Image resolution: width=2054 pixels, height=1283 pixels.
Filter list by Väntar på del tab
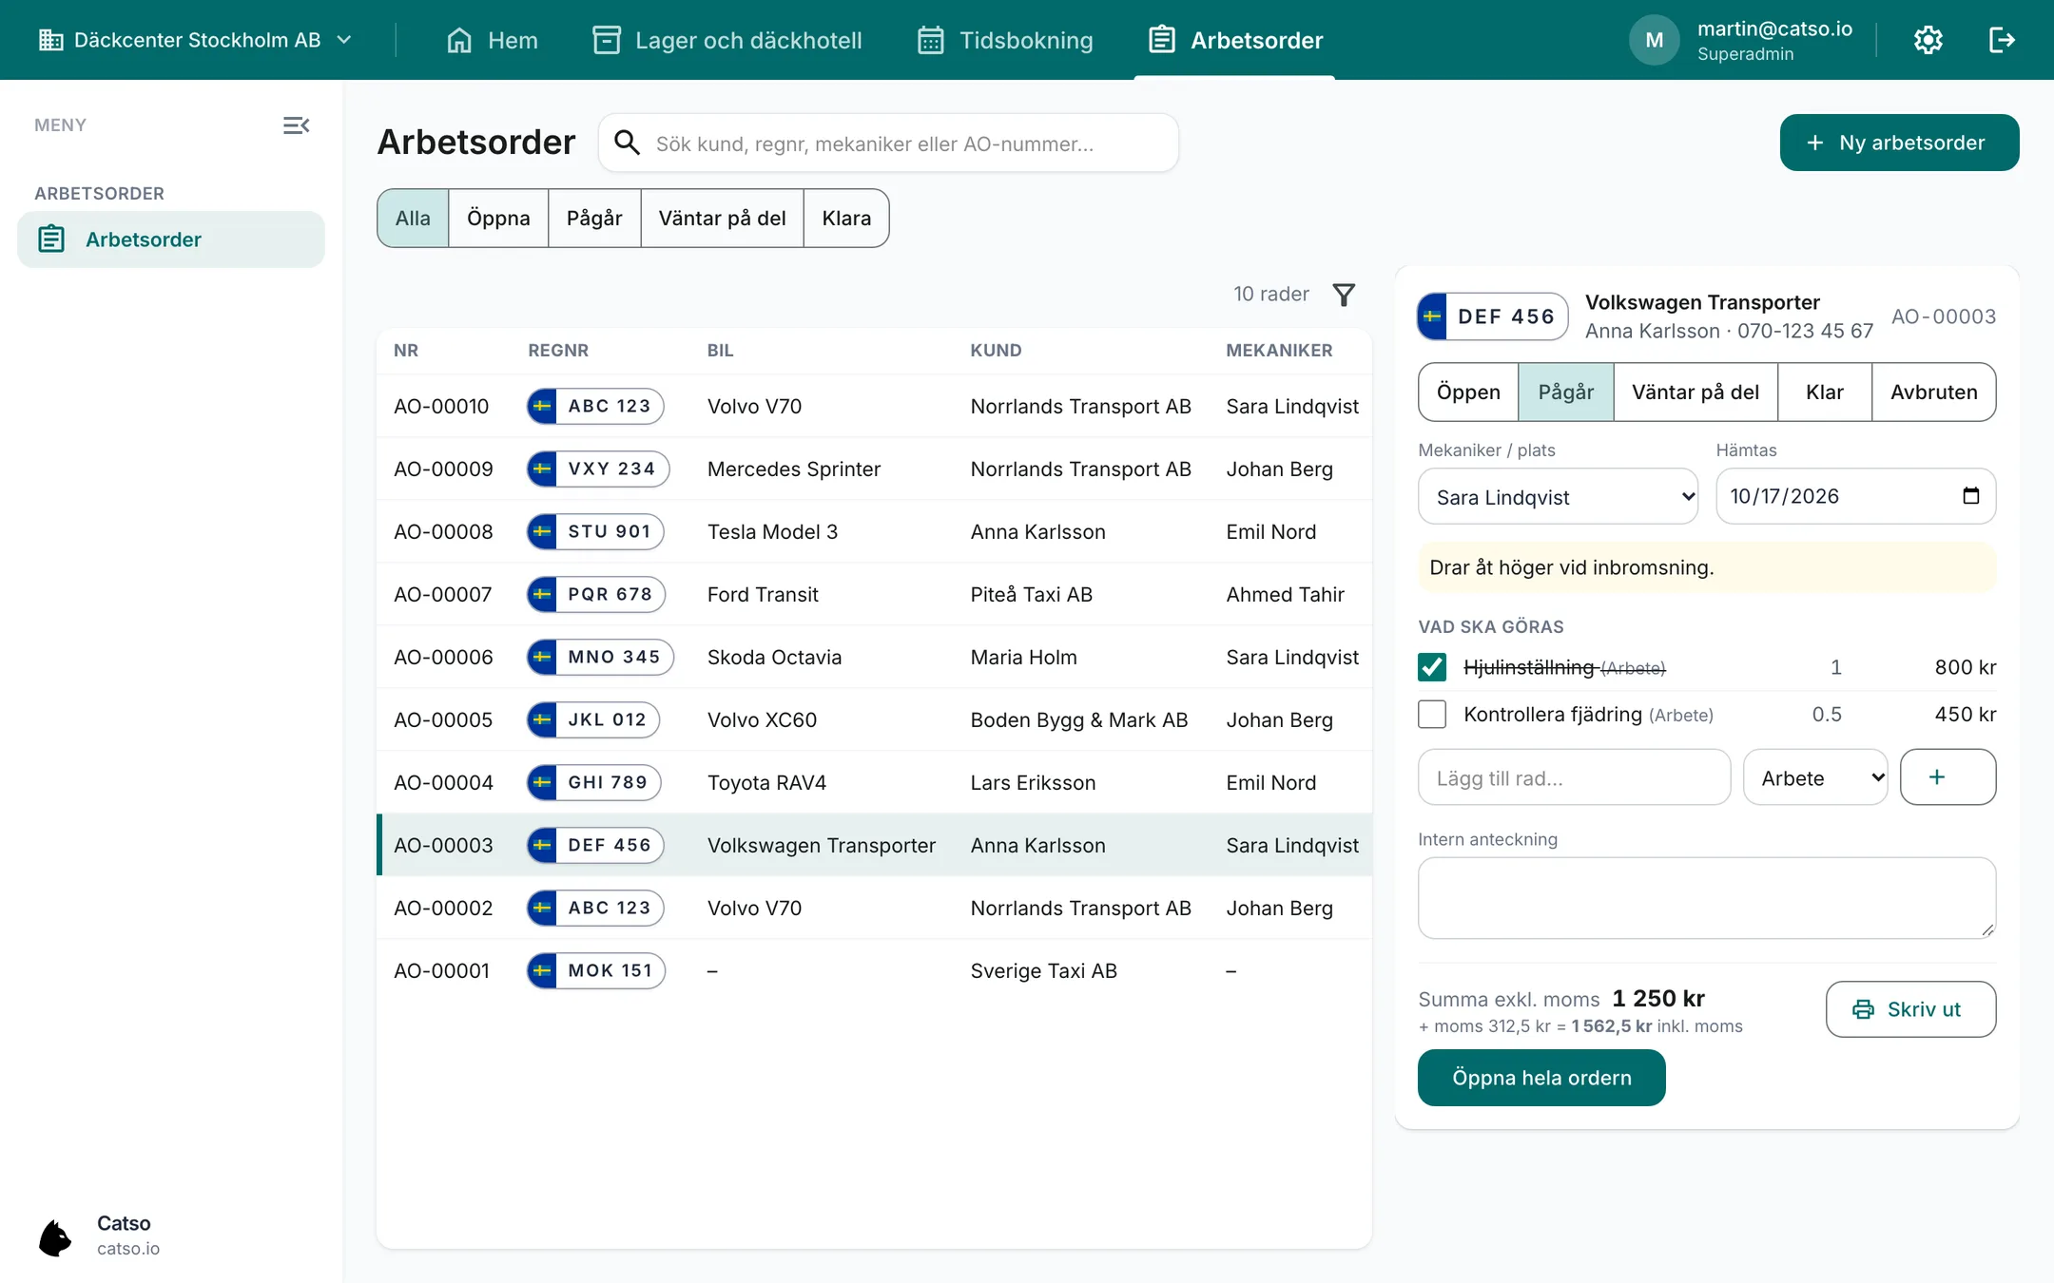point(722,219)
